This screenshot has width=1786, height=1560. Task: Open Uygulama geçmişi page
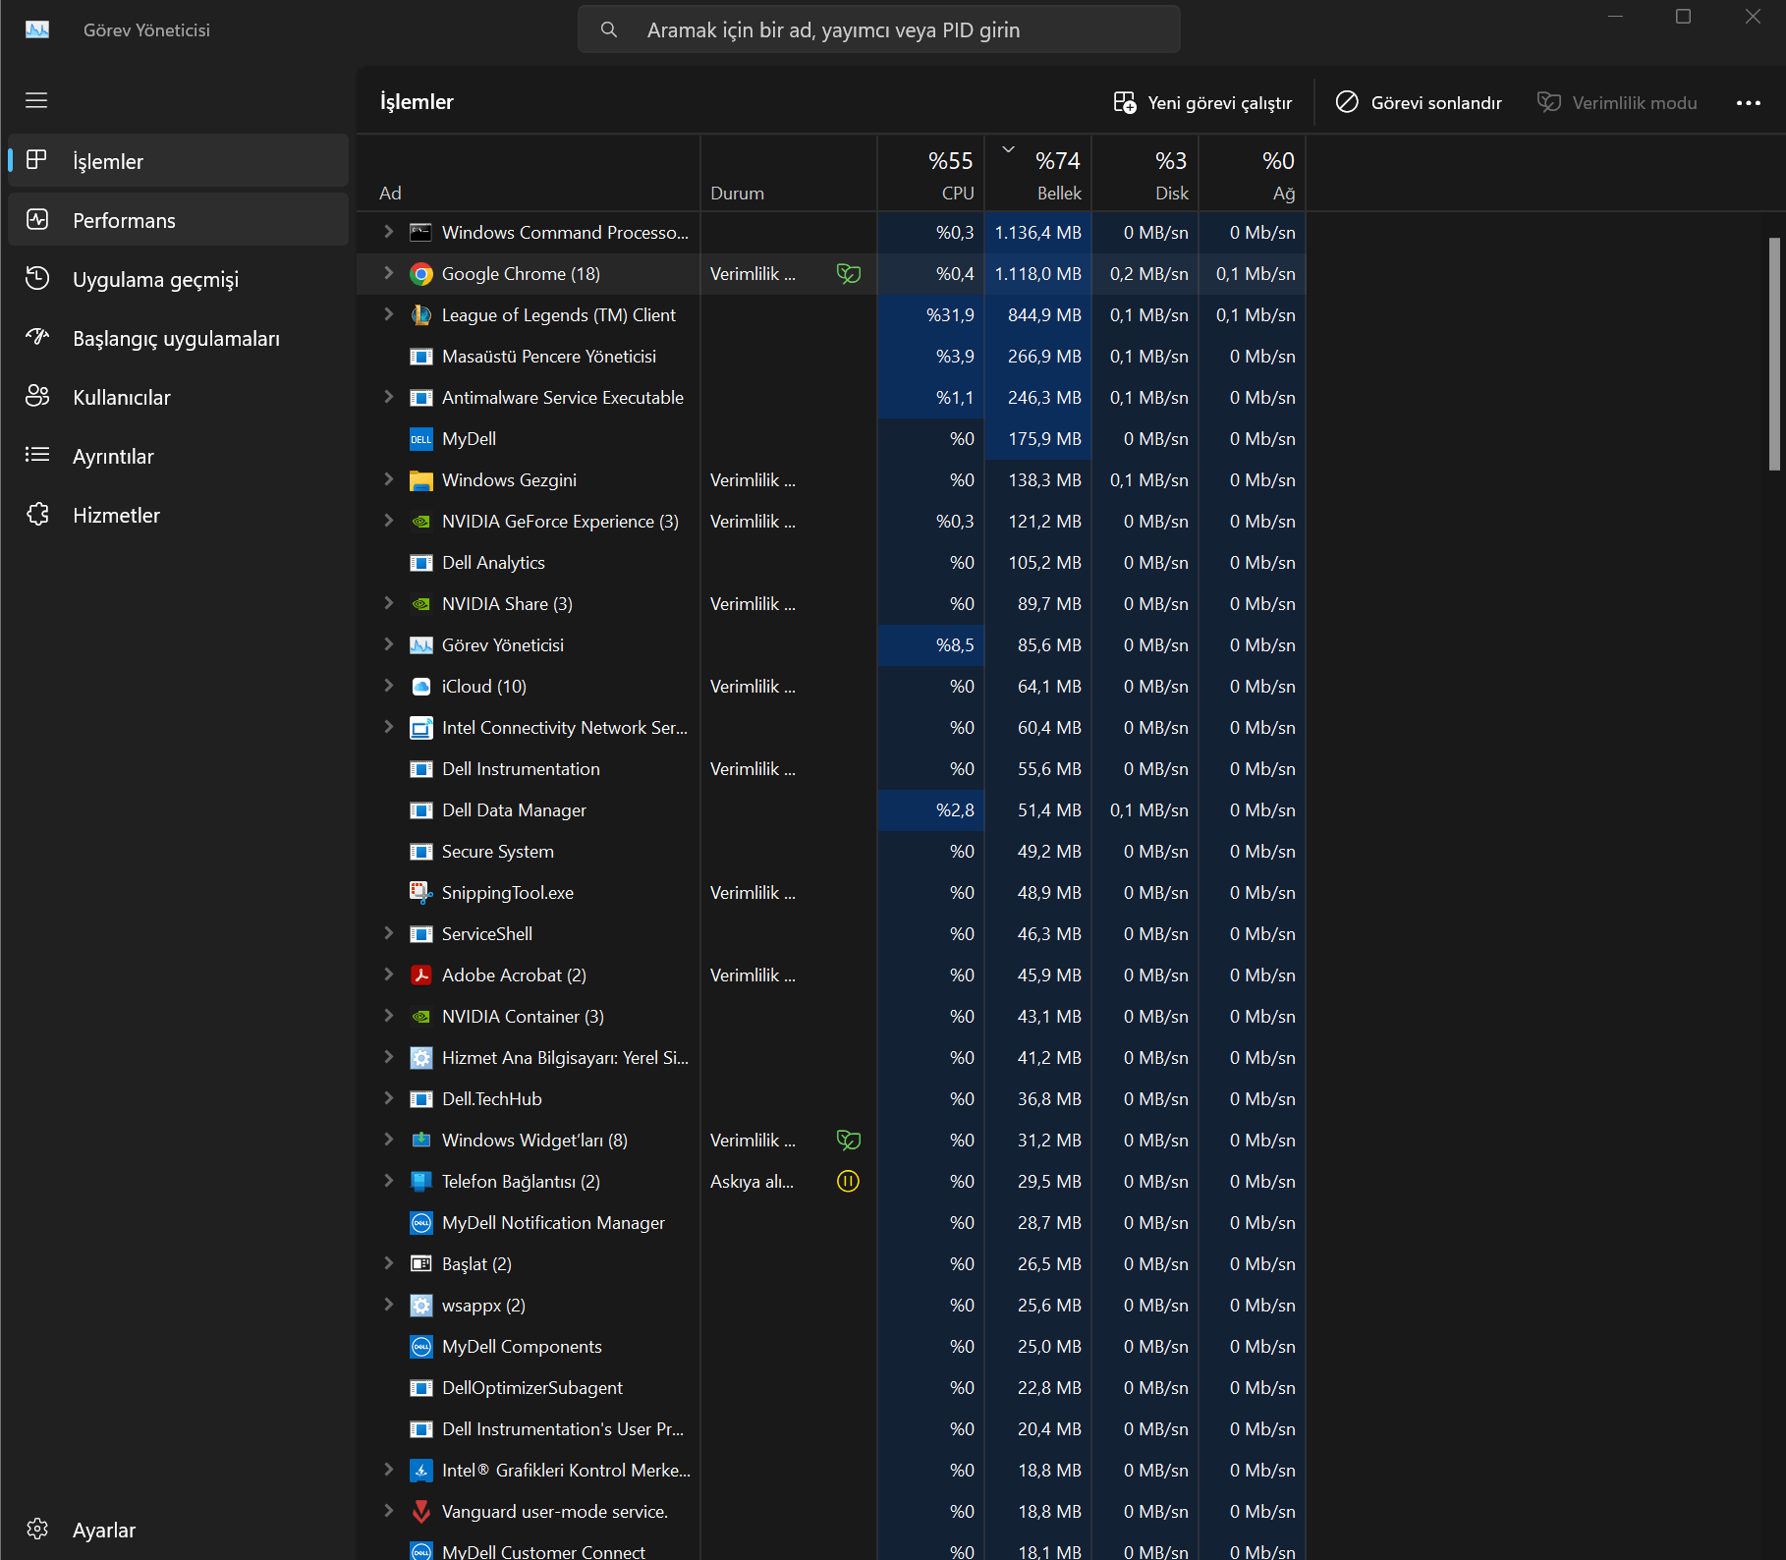(x=179, y=279)
